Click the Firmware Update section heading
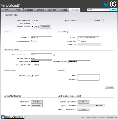Image resolution: width=118 pixels, height=120 pixels. [x=11, y=15]
